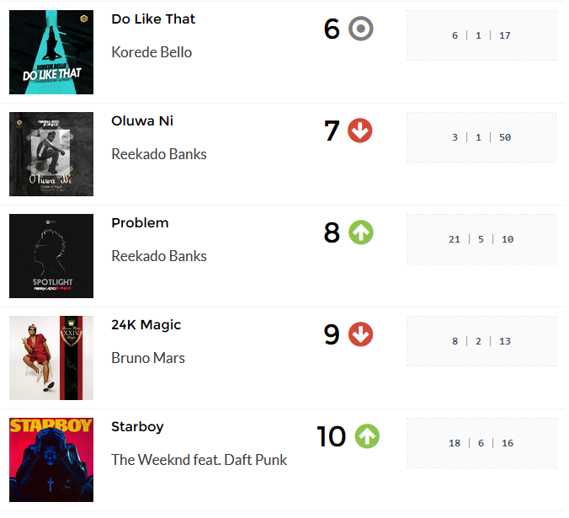569x518 pixels.
Task: Select the Spotlight album cover thumbnail
Action: tap(51, 256)
